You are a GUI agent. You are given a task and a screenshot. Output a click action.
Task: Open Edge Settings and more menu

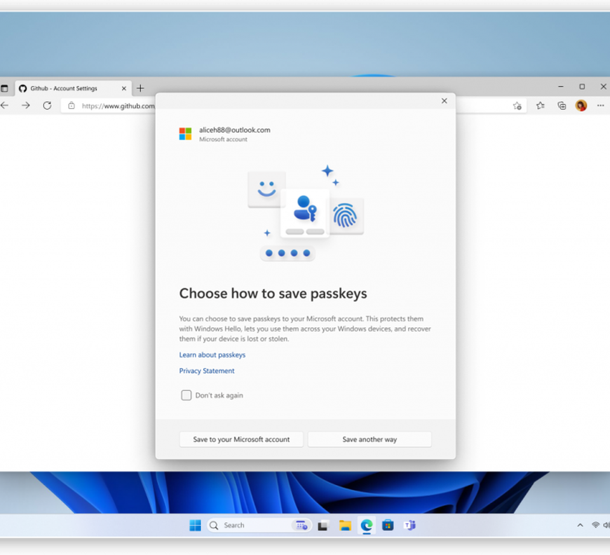(600, 106)
